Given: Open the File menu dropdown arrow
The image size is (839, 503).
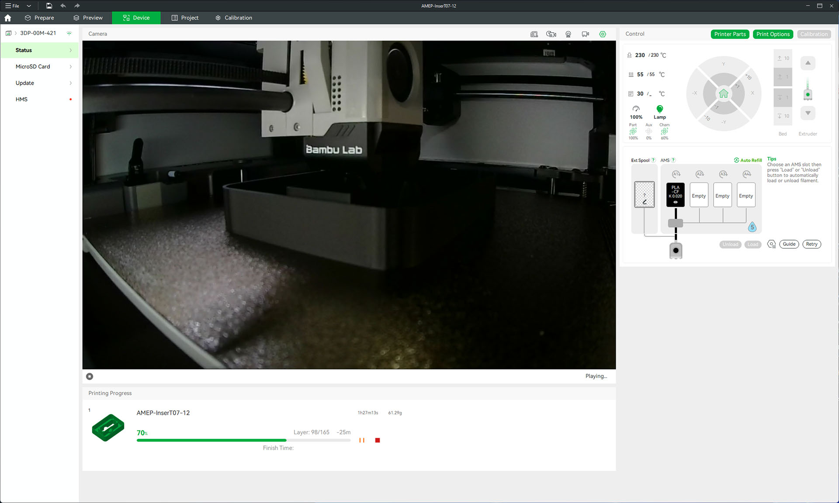Looking at the screenshot, I should (x=29, y=6).
